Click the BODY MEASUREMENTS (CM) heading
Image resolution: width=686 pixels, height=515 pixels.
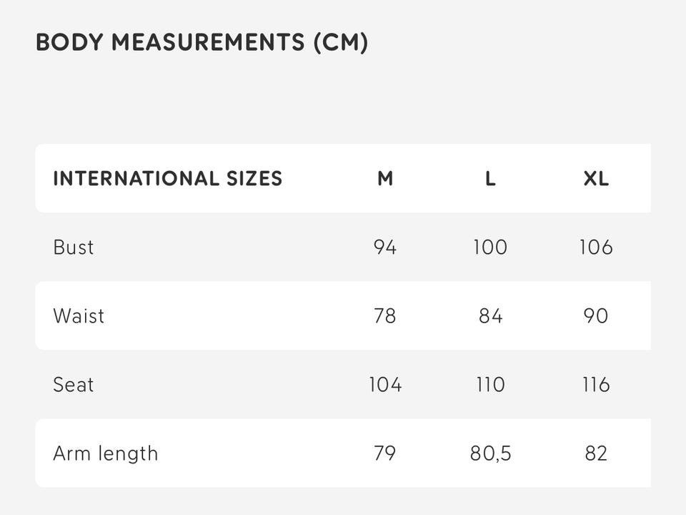202,43
